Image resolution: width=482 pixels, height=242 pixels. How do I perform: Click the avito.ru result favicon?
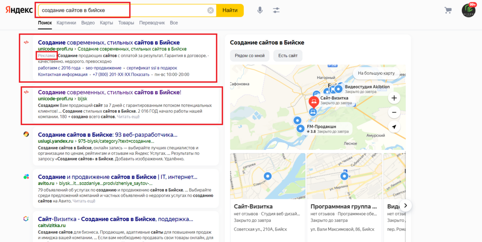[x=26, y=177]
